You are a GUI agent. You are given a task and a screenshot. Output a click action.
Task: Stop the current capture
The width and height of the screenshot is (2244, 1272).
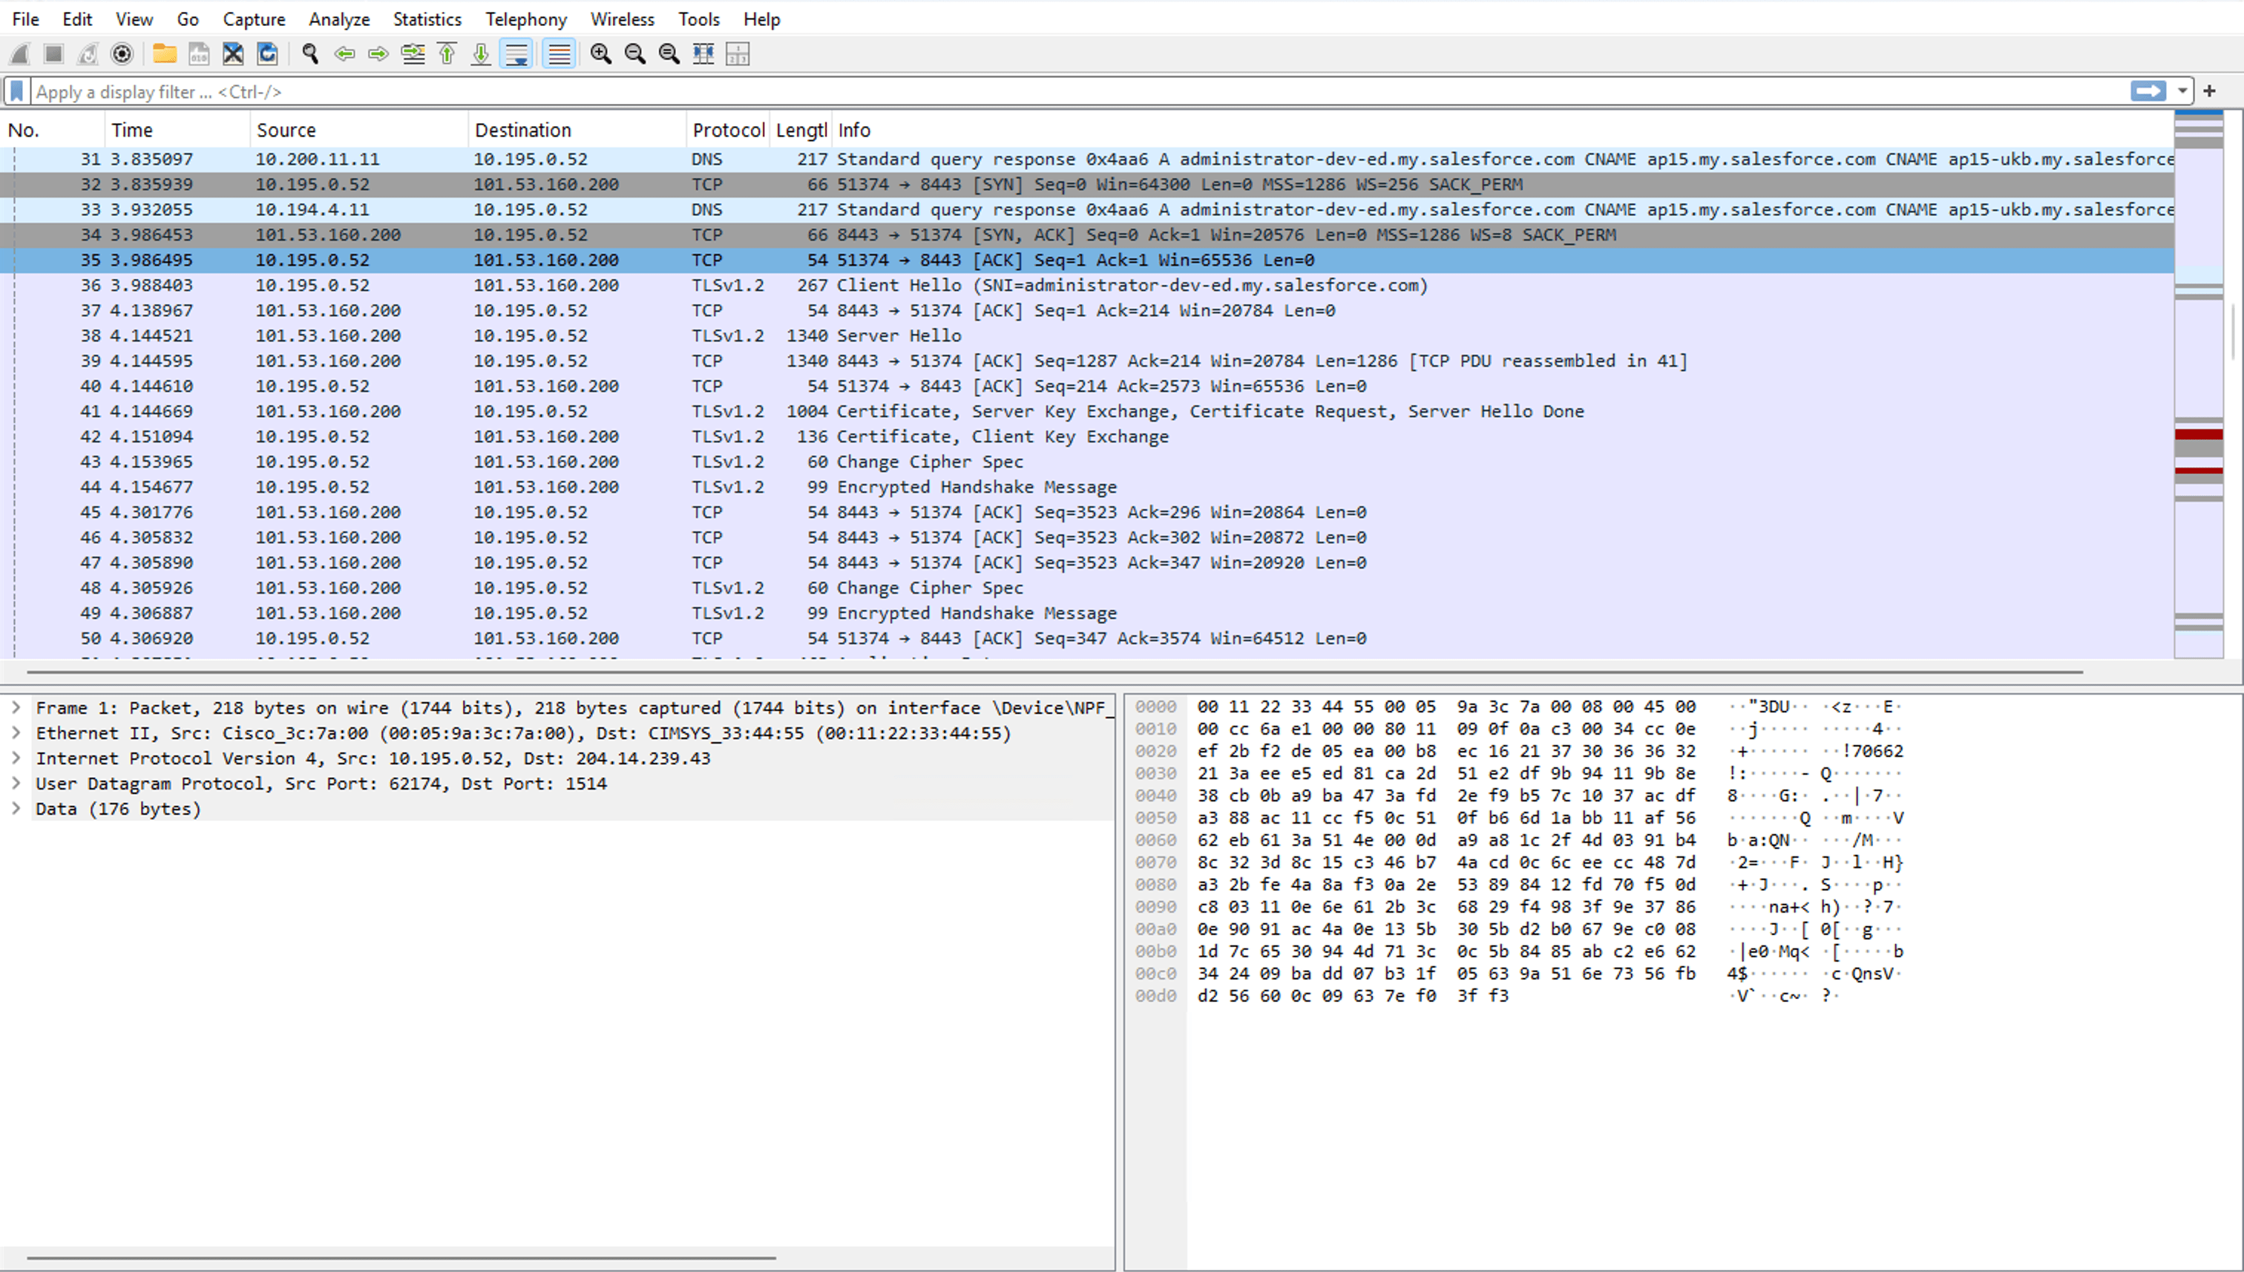coord(53,54)
